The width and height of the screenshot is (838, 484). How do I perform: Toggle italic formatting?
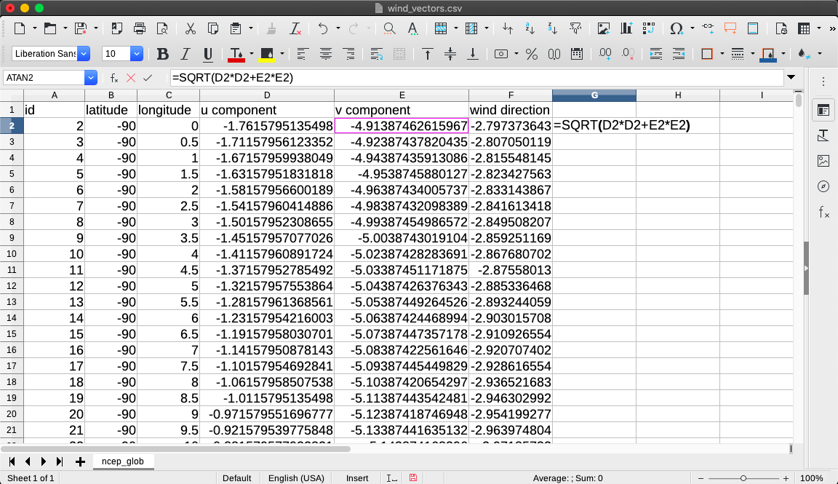[x=185, y=54]
